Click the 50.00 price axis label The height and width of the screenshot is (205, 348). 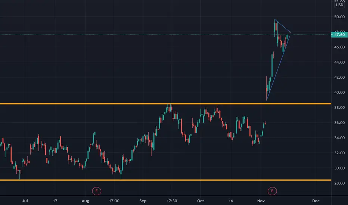tap(339, 17)
